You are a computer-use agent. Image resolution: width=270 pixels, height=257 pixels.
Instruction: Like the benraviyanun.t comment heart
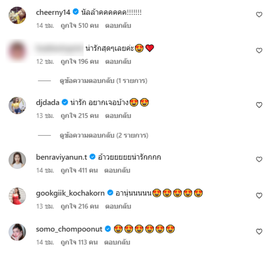pos(259,159)
